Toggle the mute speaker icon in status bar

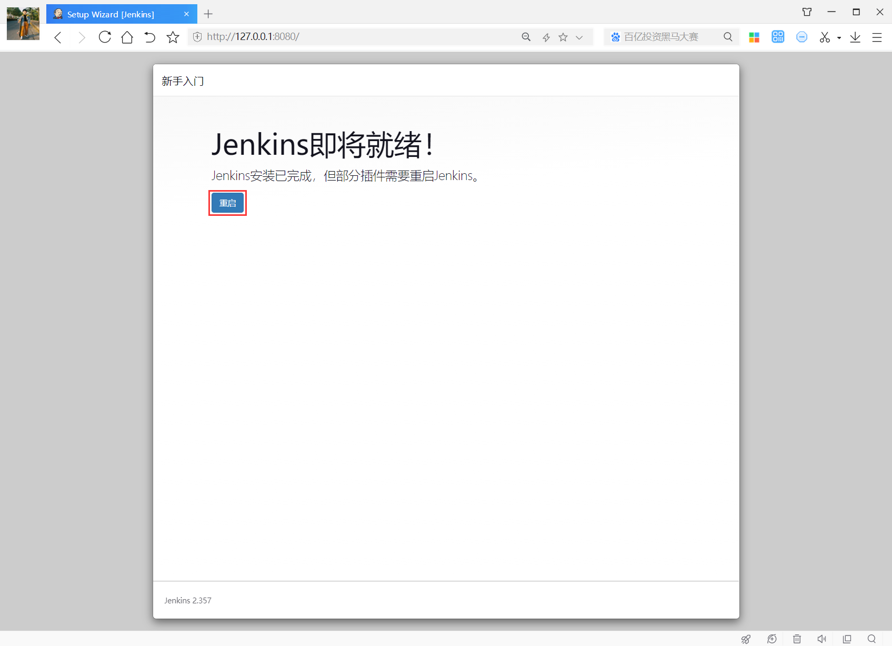tap(821, 639)
